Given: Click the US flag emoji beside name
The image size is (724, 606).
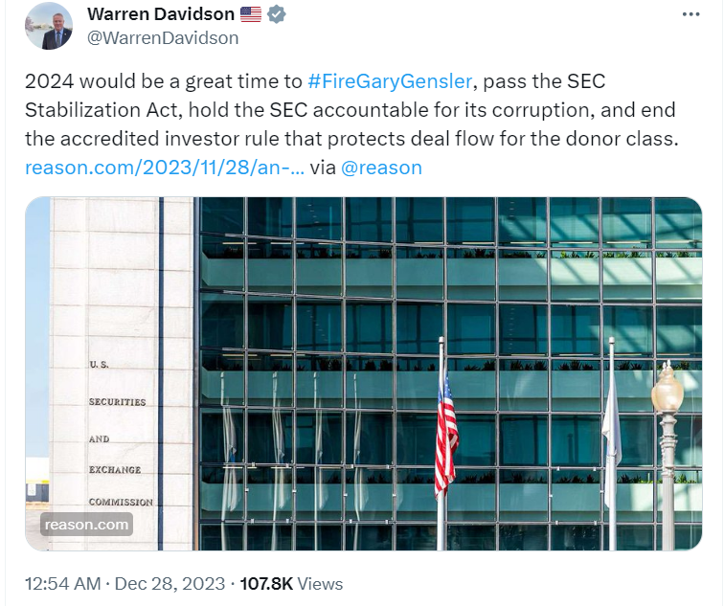Looking at the screenshot, I should click(x=251, y=14).
